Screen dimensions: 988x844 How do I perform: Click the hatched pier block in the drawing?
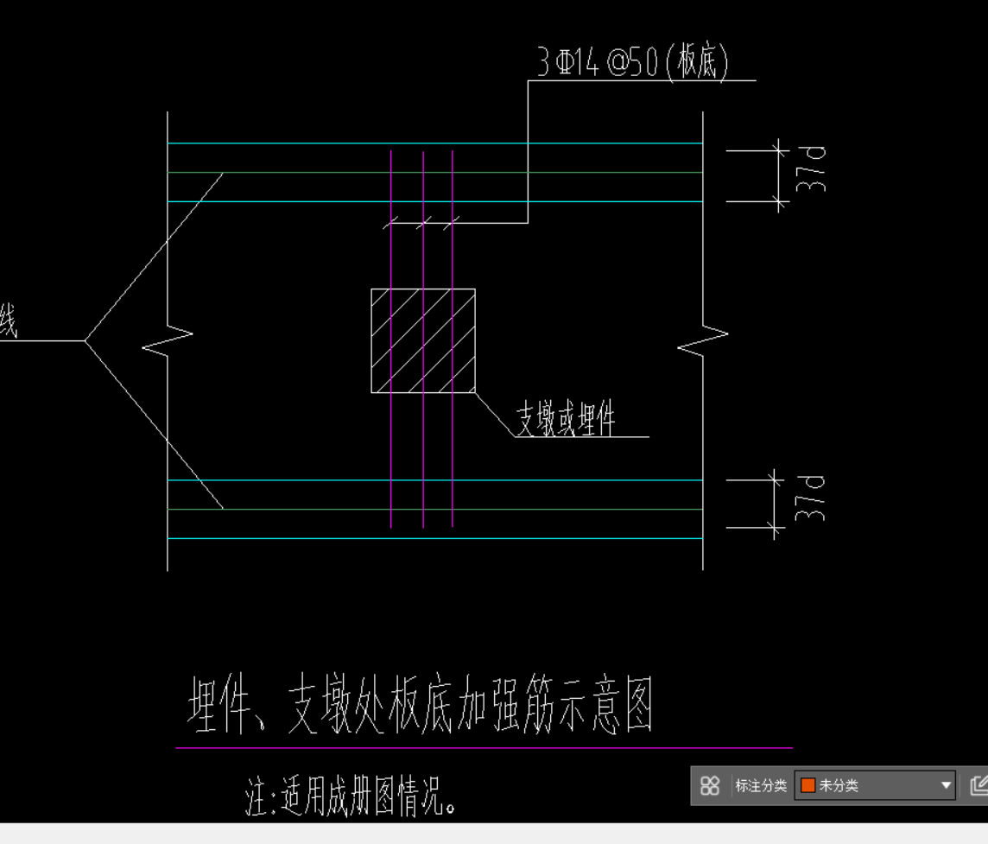click(x=423, y=341)
